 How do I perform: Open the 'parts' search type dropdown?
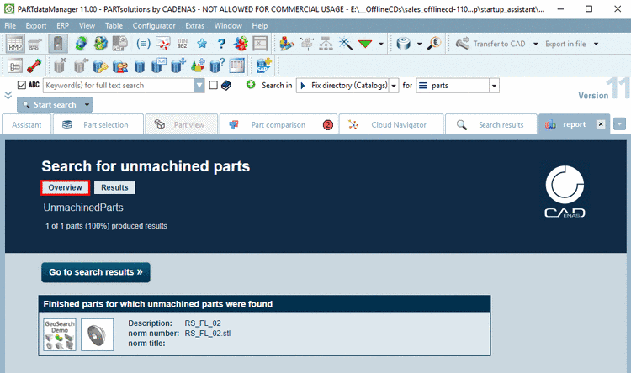click(494, 85)
